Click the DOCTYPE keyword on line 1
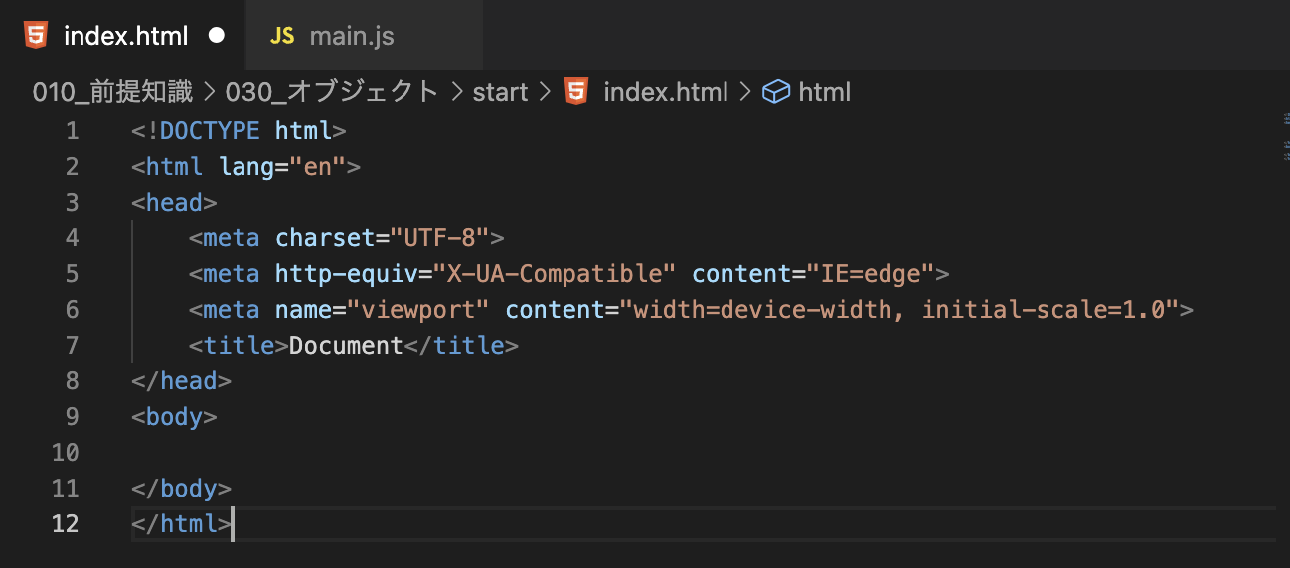The image size is (1290, 568). [210, 131]
